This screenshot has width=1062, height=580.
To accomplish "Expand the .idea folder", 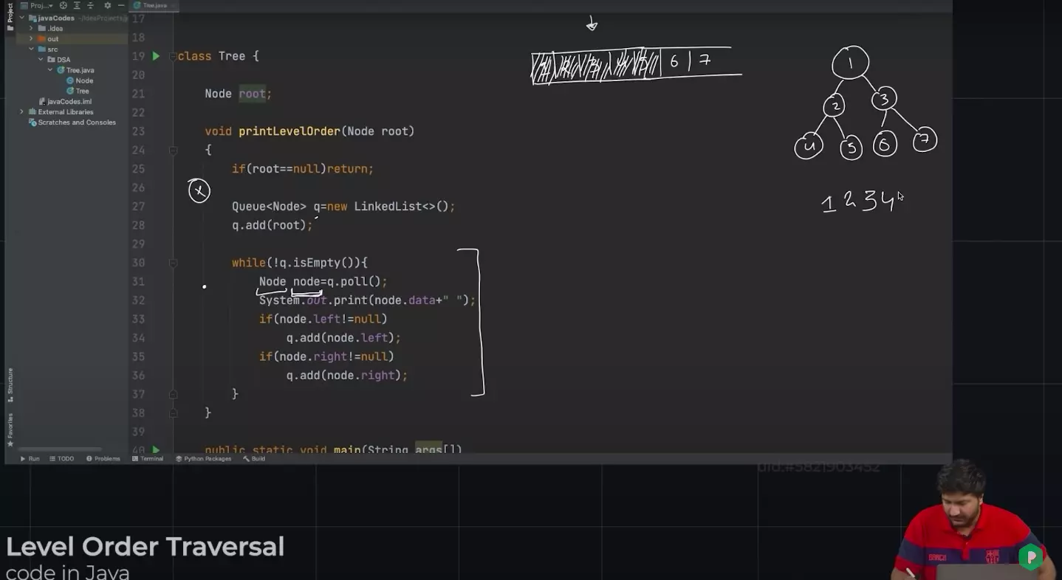I will pyautogui.click(x=31, y=29).
